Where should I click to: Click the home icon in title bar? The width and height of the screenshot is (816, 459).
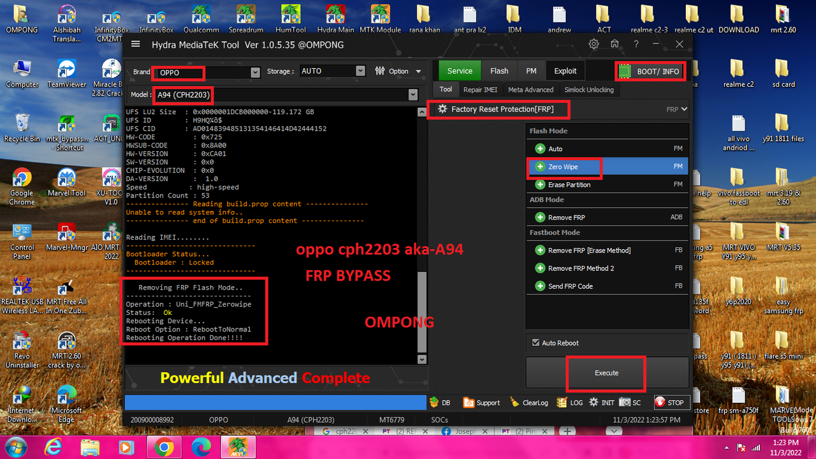(615, 44)
